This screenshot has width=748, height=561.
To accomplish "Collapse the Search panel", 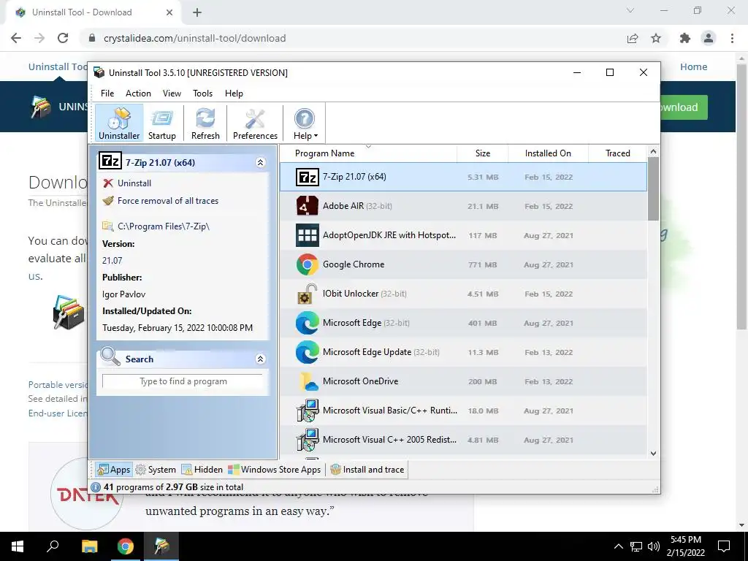I will (x=261, y=359).
